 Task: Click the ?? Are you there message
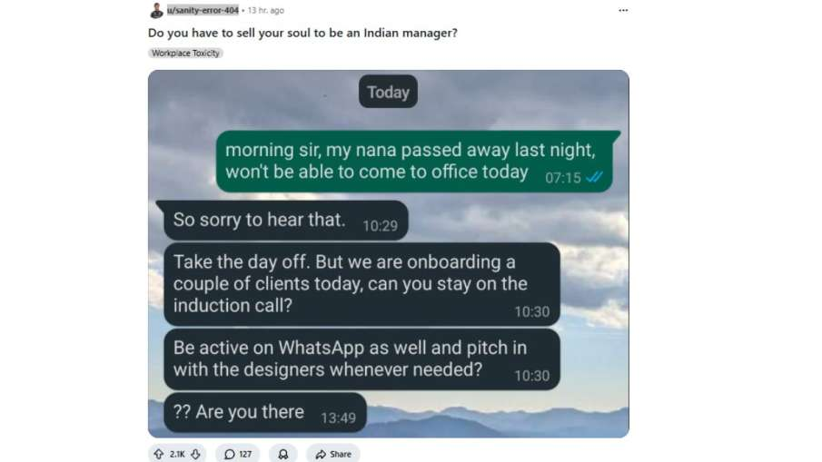pyautogui.click(x=264, y=413)
